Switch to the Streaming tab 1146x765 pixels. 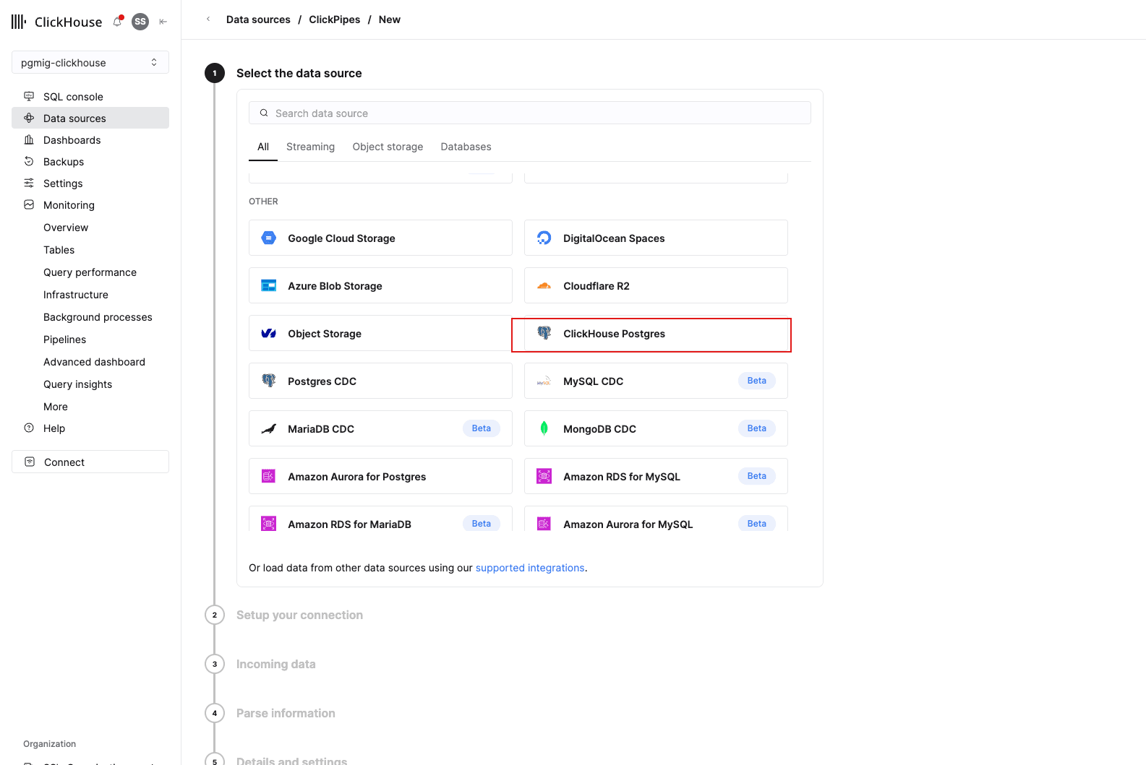click(x=311, y=147)
